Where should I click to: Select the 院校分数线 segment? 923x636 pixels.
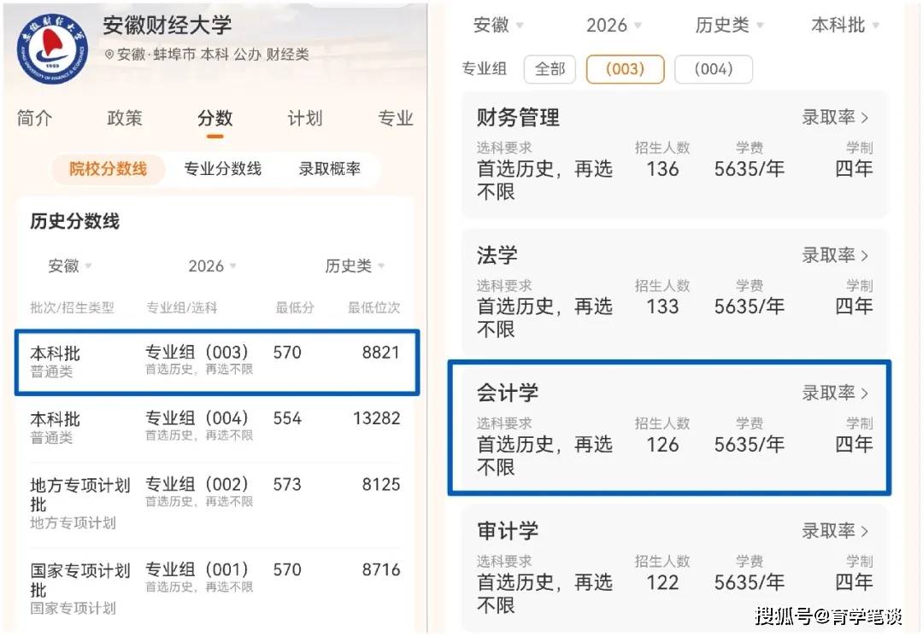(x=109, y=169)
